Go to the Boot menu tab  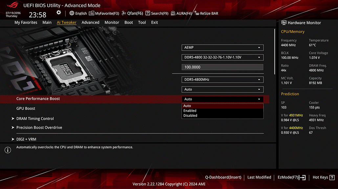[129, 23]
